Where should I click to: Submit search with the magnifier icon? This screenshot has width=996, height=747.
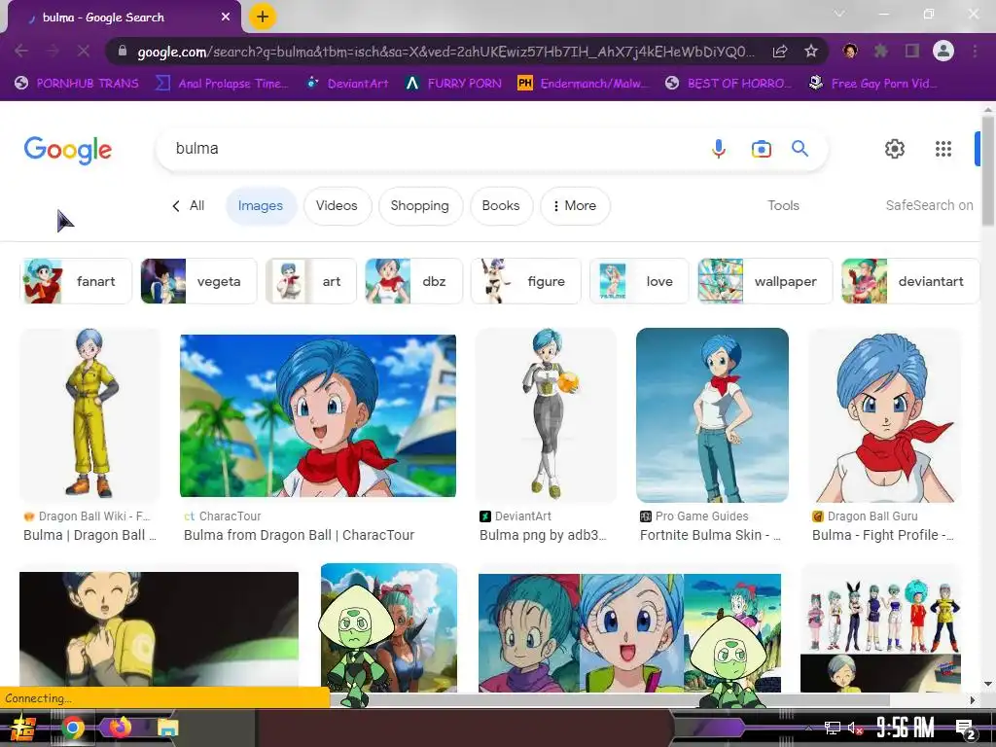(800, 149)
